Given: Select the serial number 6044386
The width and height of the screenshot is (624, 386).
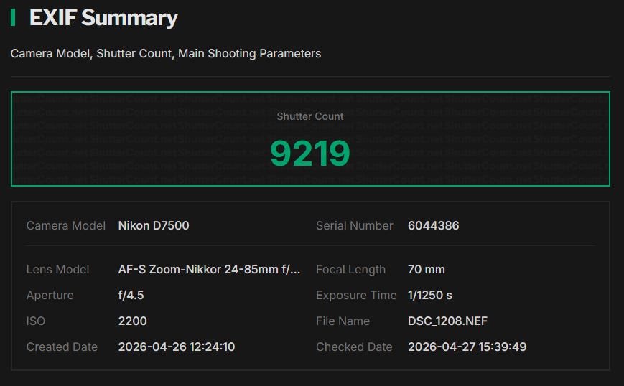Looking at the screenshot, I should pyautogui.click(x=434, y=225).
